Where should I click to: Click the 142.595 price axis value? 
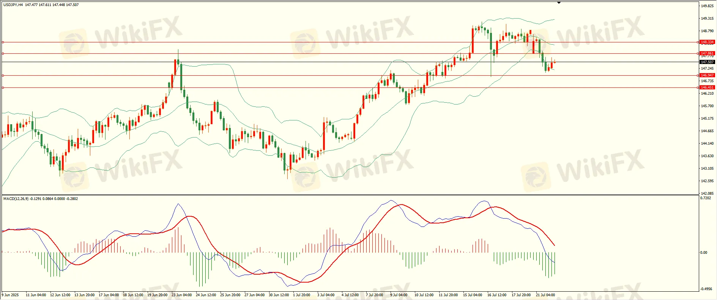(707, 181)
